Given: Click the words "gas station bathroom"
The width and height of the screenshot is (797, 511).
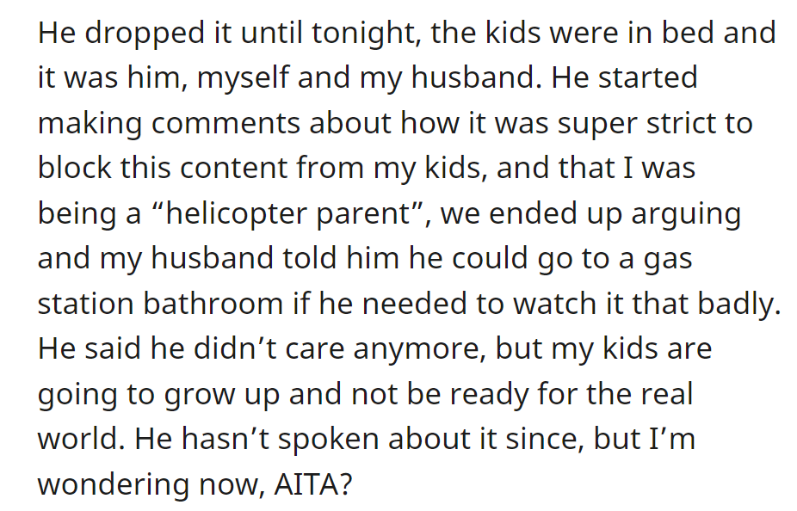Looking at the screenshot, I should click(365, 280).
